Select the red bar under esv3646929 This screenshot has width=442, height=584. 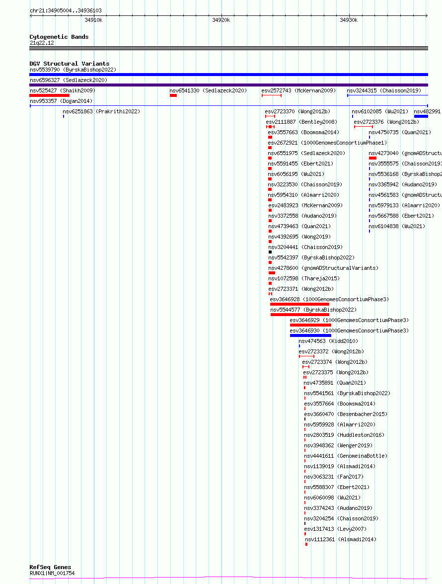click(311, 325)
